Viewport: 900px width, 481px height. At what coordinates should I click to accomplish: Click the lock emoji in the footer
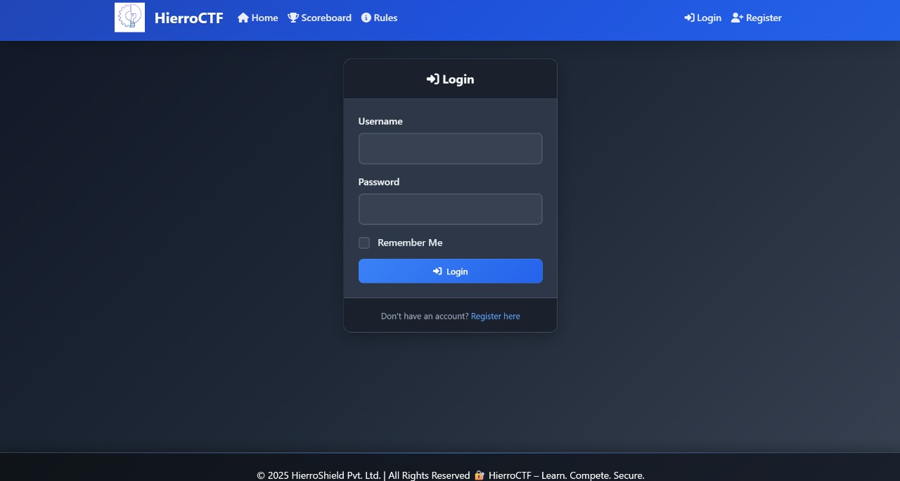point(479,475)
